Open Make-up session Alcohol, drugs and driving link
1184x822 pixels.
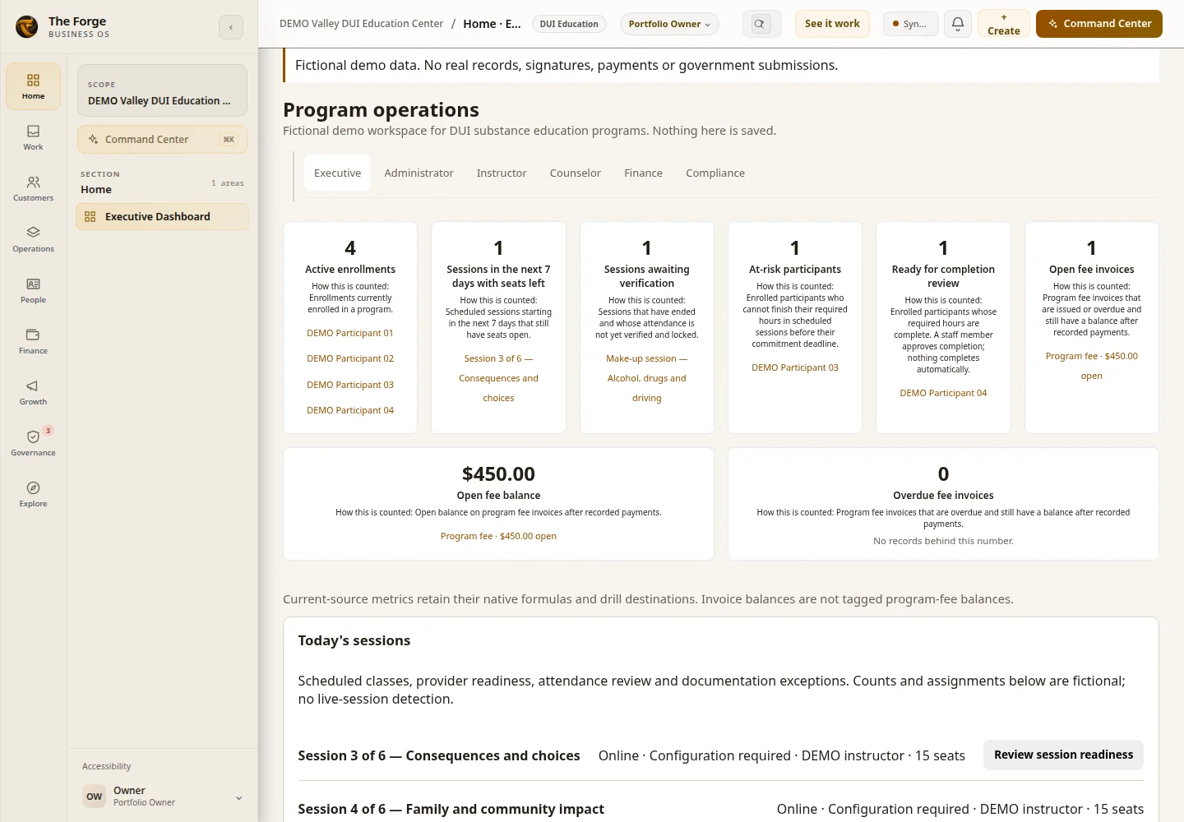tap(646, 378)
